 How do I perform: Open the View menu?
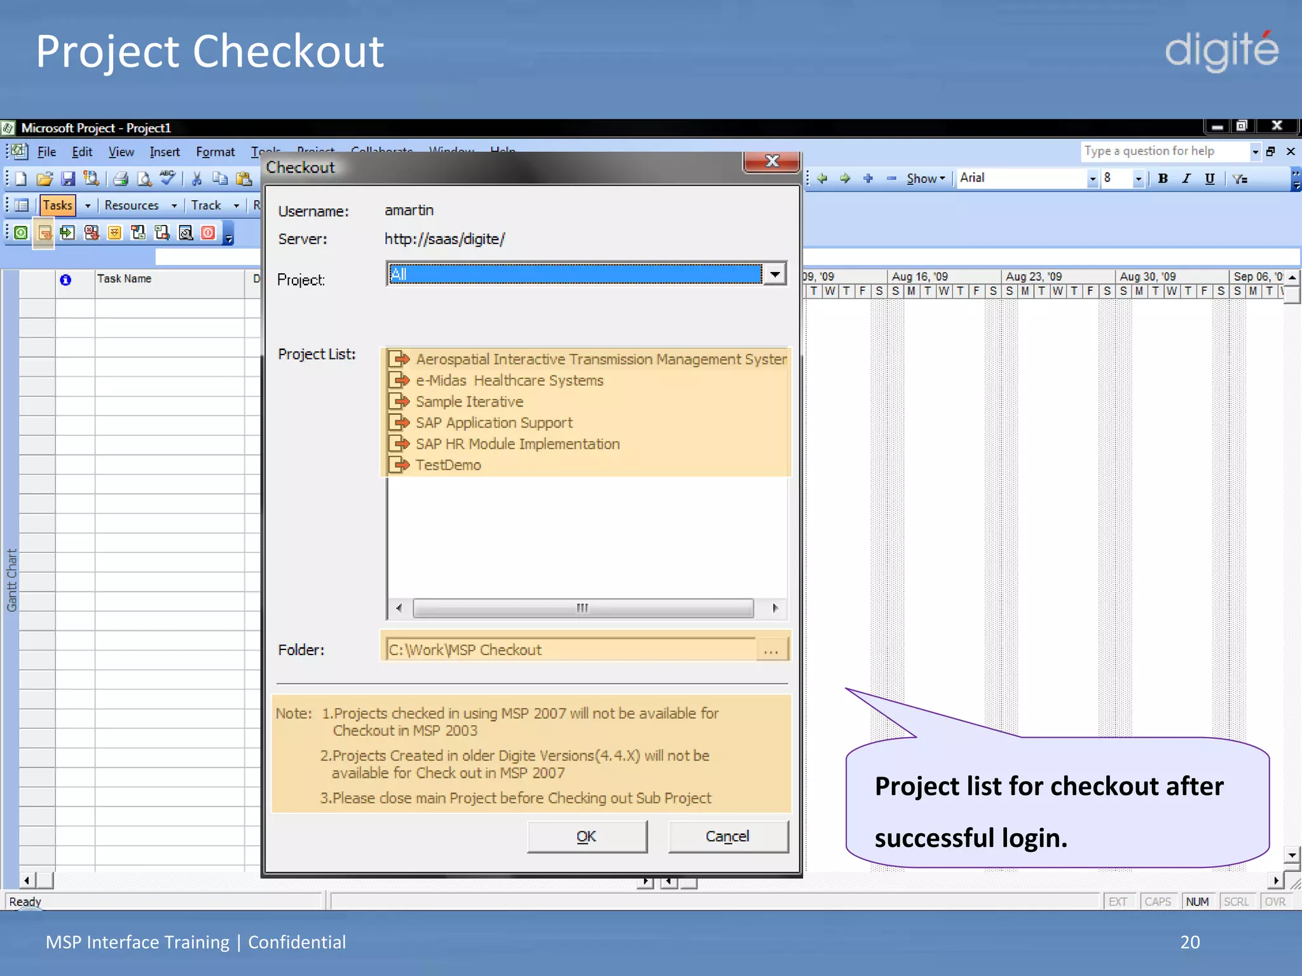[x=121, y=152]
